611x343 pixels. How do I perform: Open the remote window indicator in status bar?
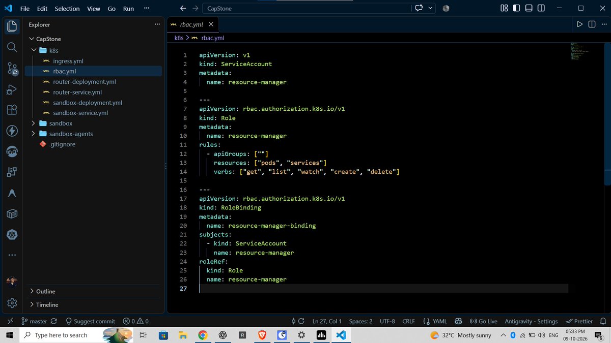(10, 321)
